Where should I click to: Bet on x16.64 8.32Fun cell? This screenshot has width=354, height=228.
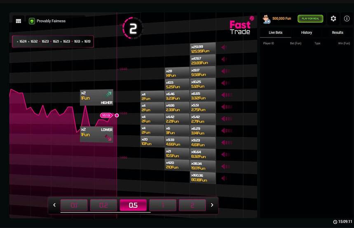(x=203, y=154)
